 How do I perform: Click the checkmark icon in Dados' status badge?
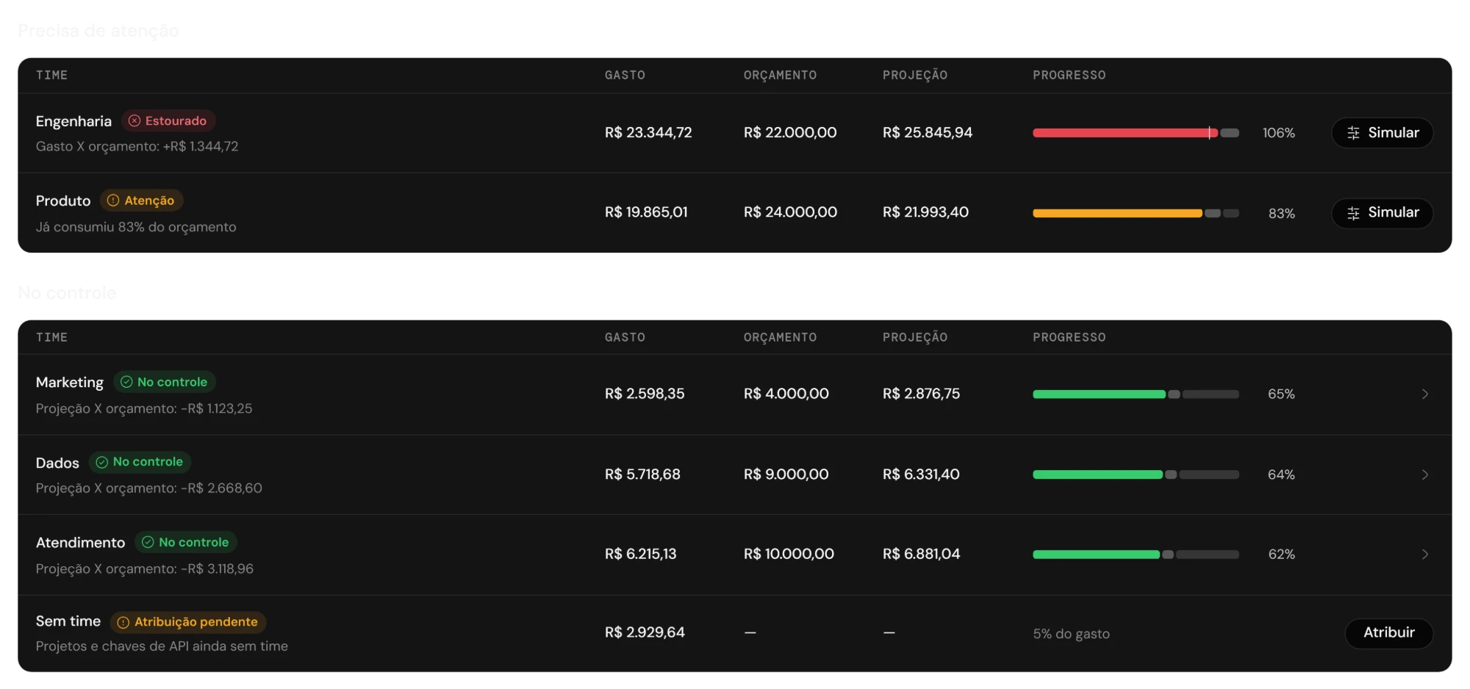[x=102, y=462]
